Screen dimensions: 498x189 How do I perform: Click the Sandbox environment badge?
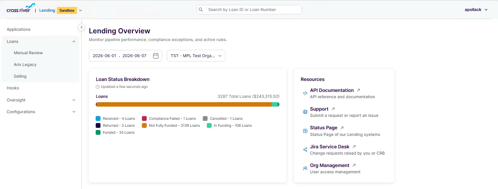[x=67, y=11]
